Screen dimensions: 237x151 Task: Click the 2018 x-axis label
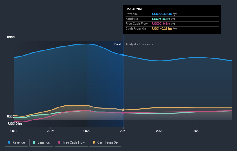point(14,131)
